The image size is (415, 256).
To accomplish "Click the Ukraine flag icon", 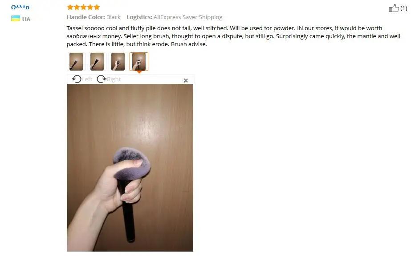I will 15,19.
